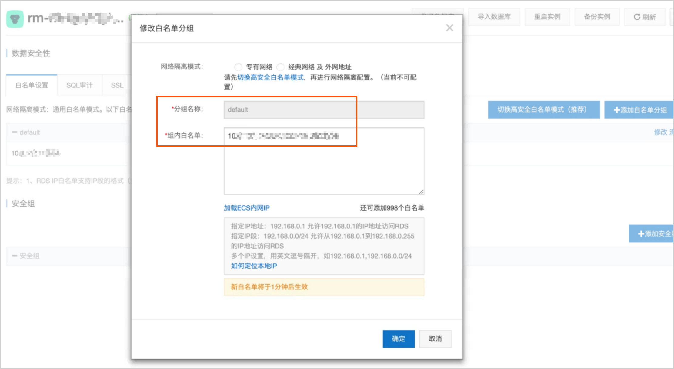Click 切换高安全白名单模式（推荐） button
The width and height of the screenshot is (674, 369).
coord(544,109)
